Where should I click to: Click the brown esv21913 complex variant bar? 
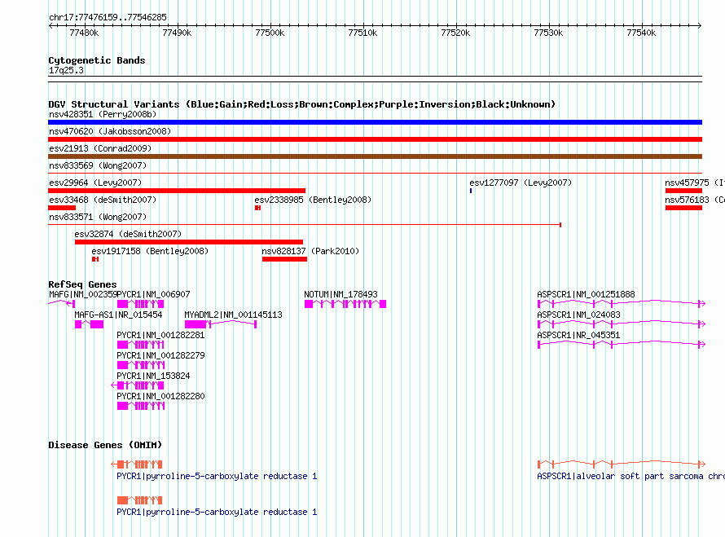(x=375, y=156)
